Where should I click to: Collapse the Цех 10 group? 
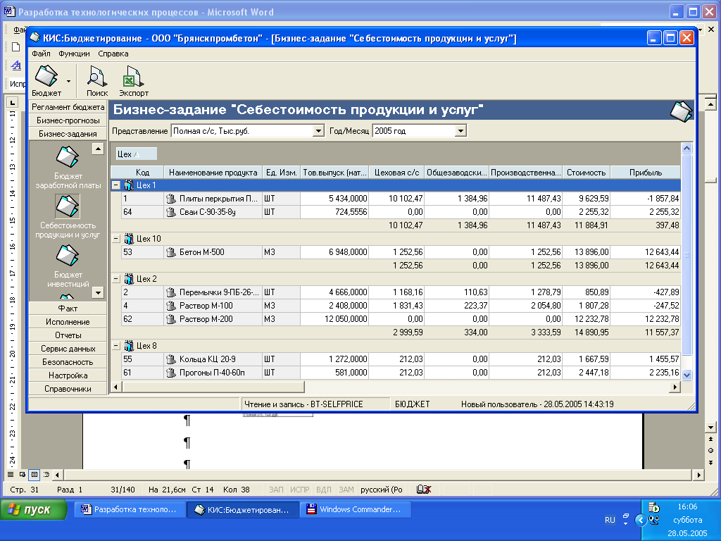115,239
